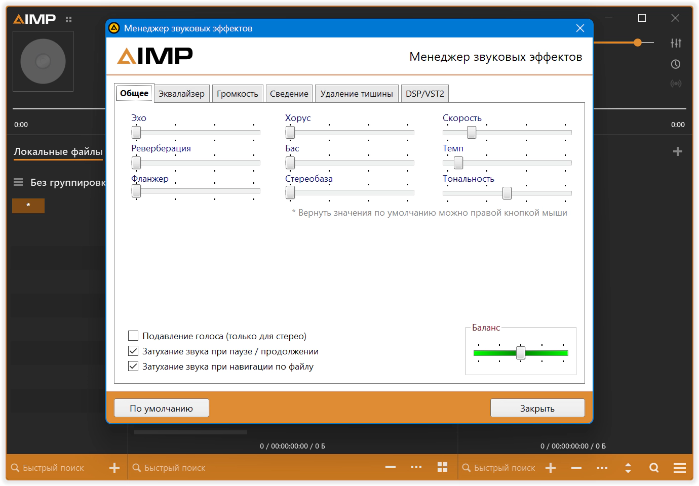Open the DSP/VST2 tab
Image resolution: width=699 pixels, height=486 pixels.
[425, 94]
